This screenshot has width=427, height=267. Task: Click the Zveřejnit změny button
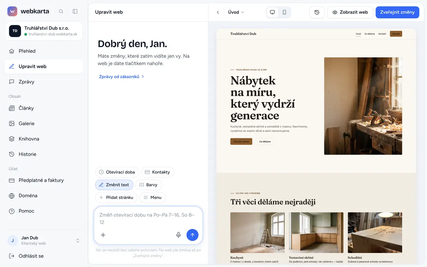(x=397, y=12)
